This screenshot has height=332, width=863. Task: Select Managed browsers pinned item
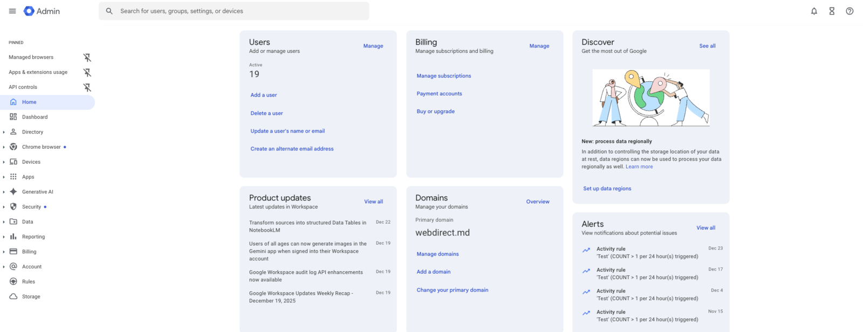[31, 57]
